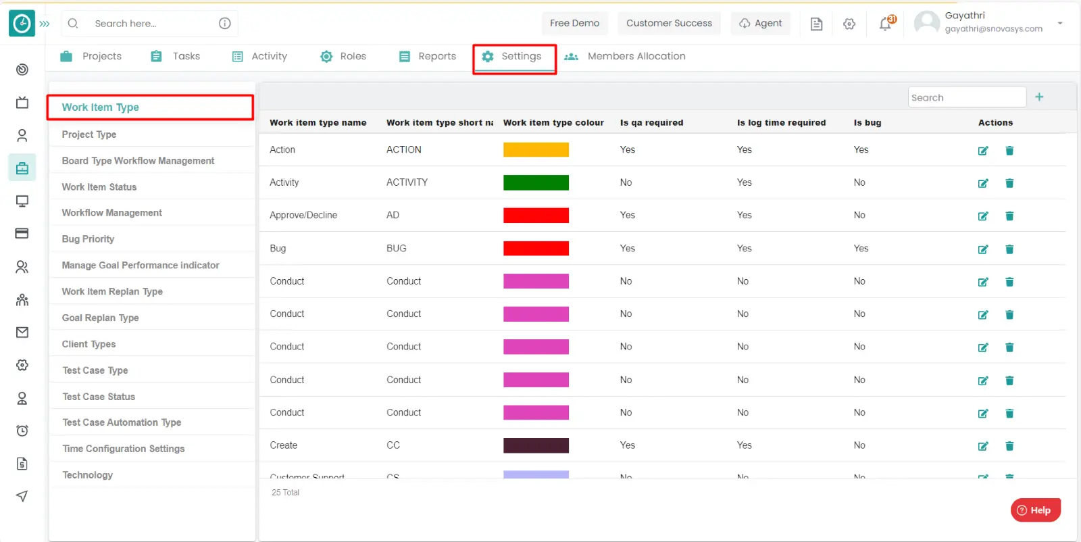The width and height of the screenshot is (1081, 542).
Task: Edit the Action work item type
Action: click(983, 151)
